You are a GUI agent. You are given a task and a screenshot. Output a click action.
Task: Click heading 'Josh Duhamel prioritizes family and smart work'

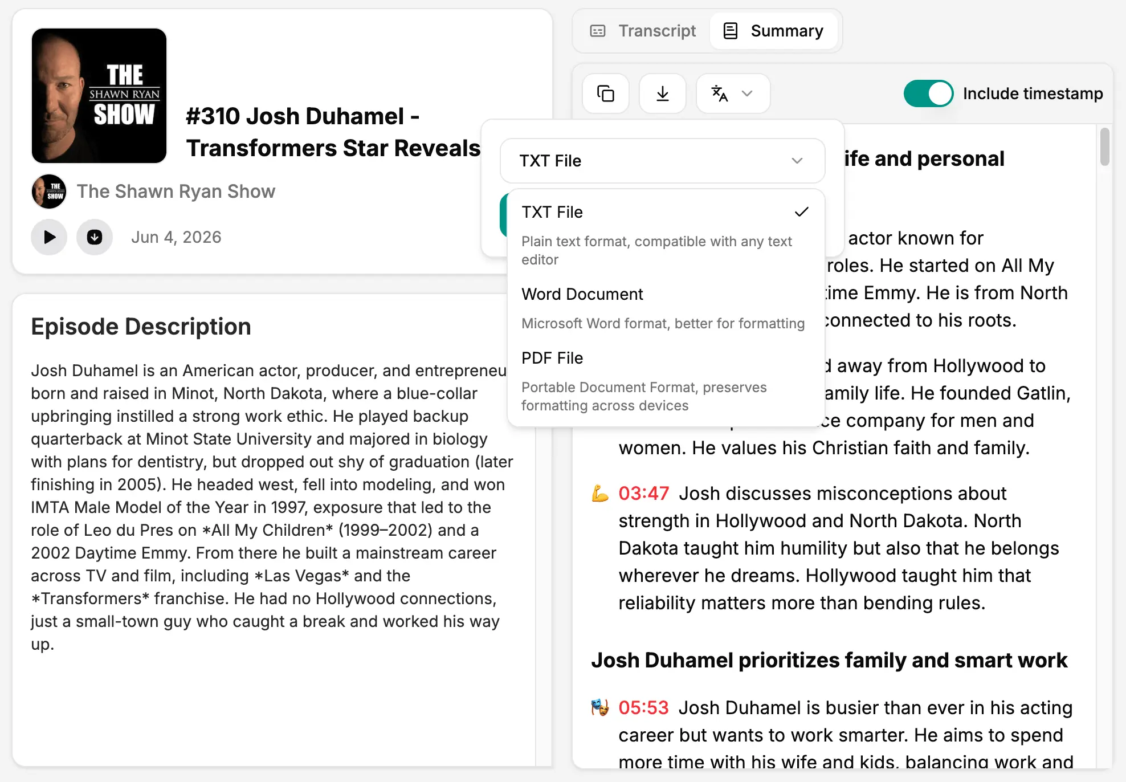(829, 660)
